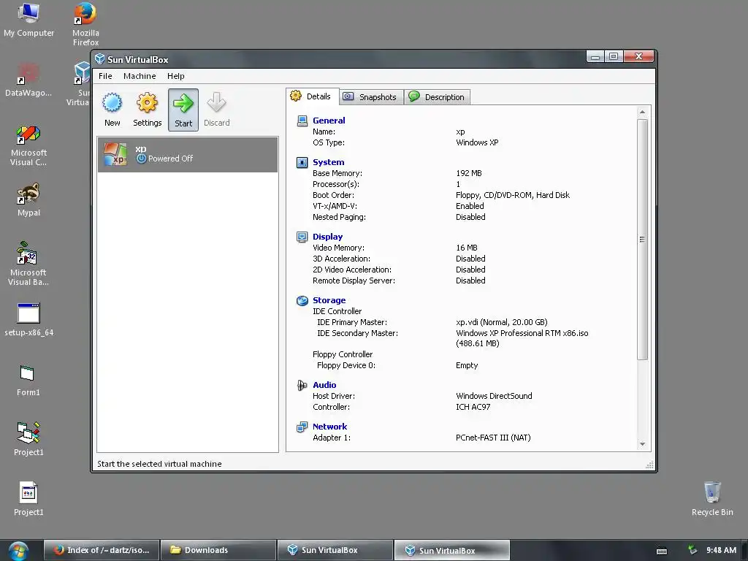748x561 pixels.
Task: Click the Audio section speaker icon
Action: tap(302, 385)
